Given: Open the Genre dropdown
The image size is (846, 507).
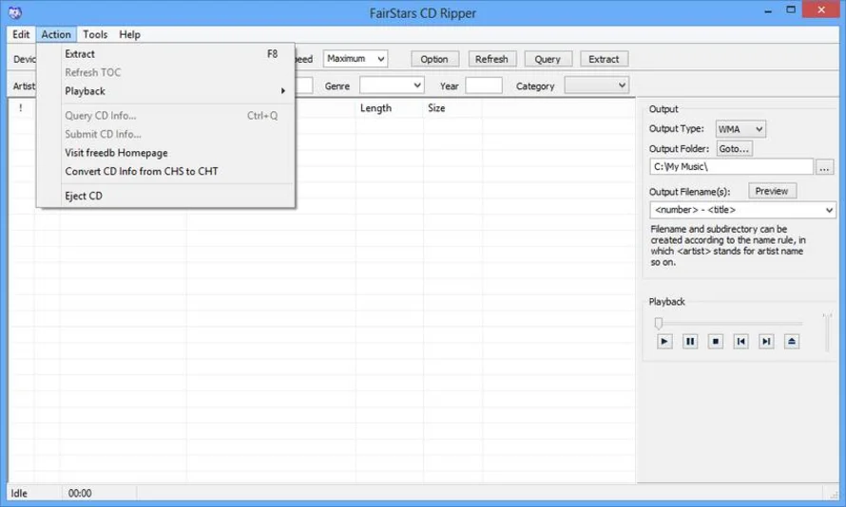Looking at the screenshot, I should point(392,85).
